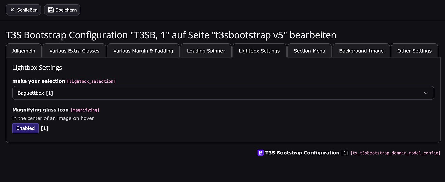Go to the Loading Spinner tab

[206, 51]
